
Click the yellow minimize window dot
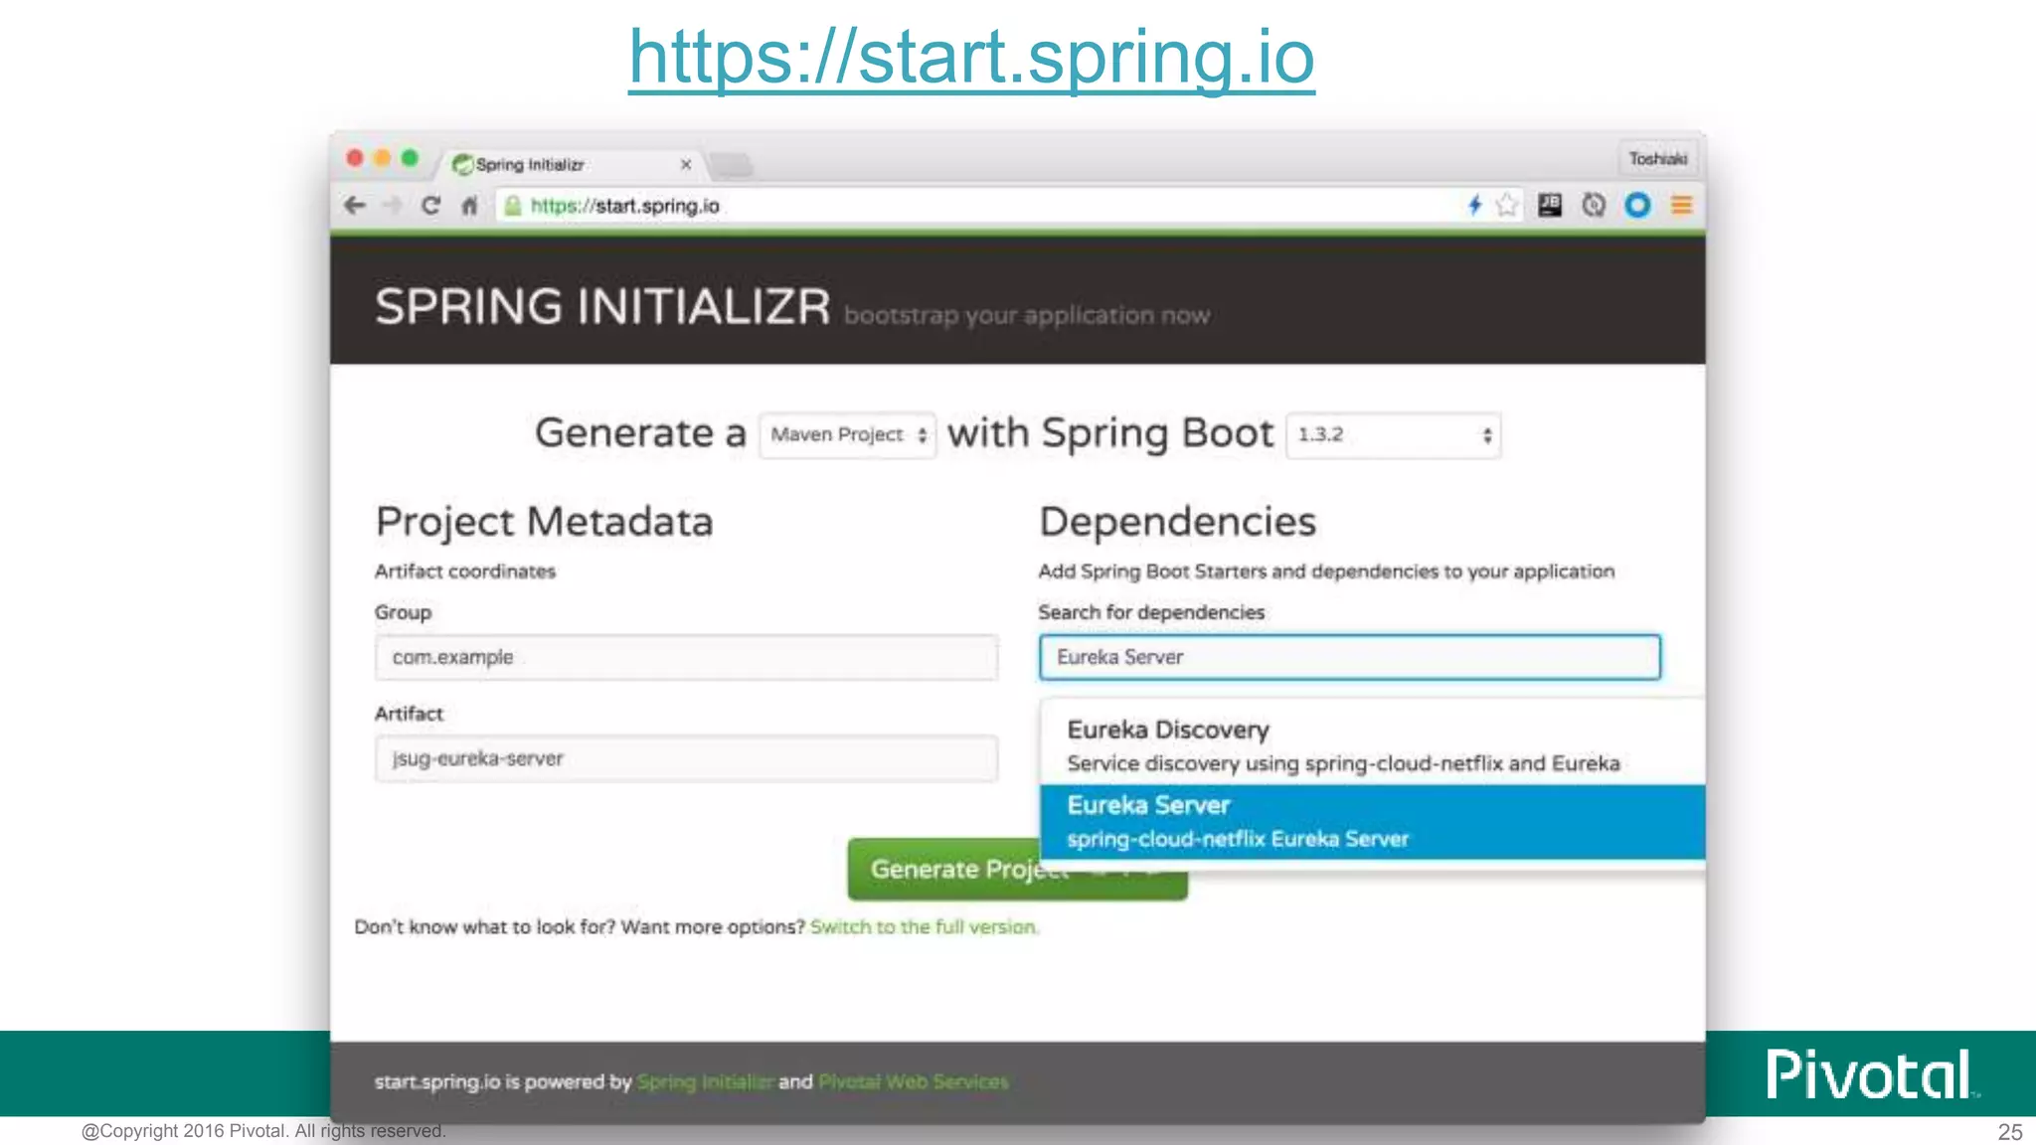pyautogui.click(x=383, y=158)
